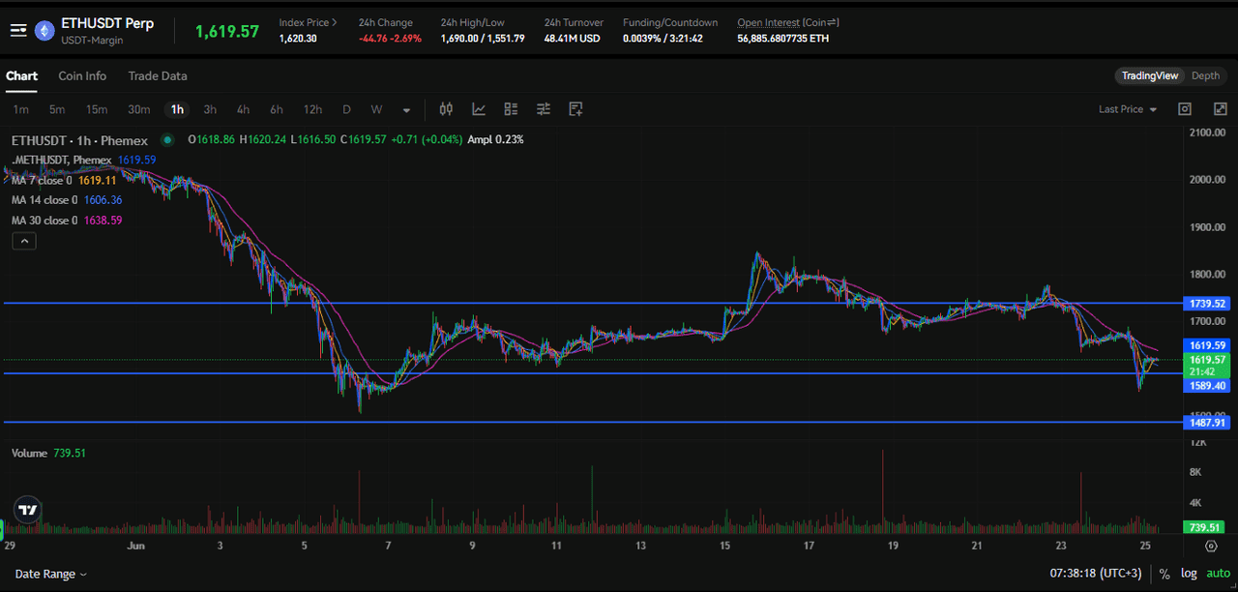Switch to the Trade Data tab
Screen dimensions: 1238x592
coord(158,75)
